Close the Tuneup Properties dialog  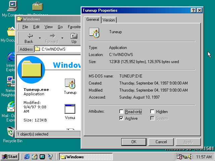200,10
